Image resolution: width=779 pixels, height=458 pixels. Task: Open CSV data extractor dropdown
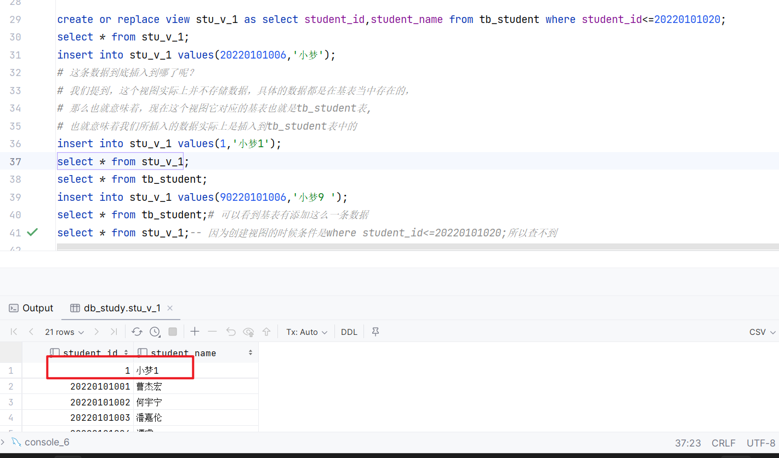(763, 332)
